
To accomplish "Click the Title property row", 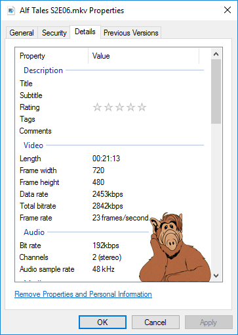I will tap(109, 84).
